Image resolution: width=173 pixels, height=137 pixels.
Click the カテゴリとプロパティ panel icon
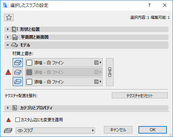coord(15,108)
